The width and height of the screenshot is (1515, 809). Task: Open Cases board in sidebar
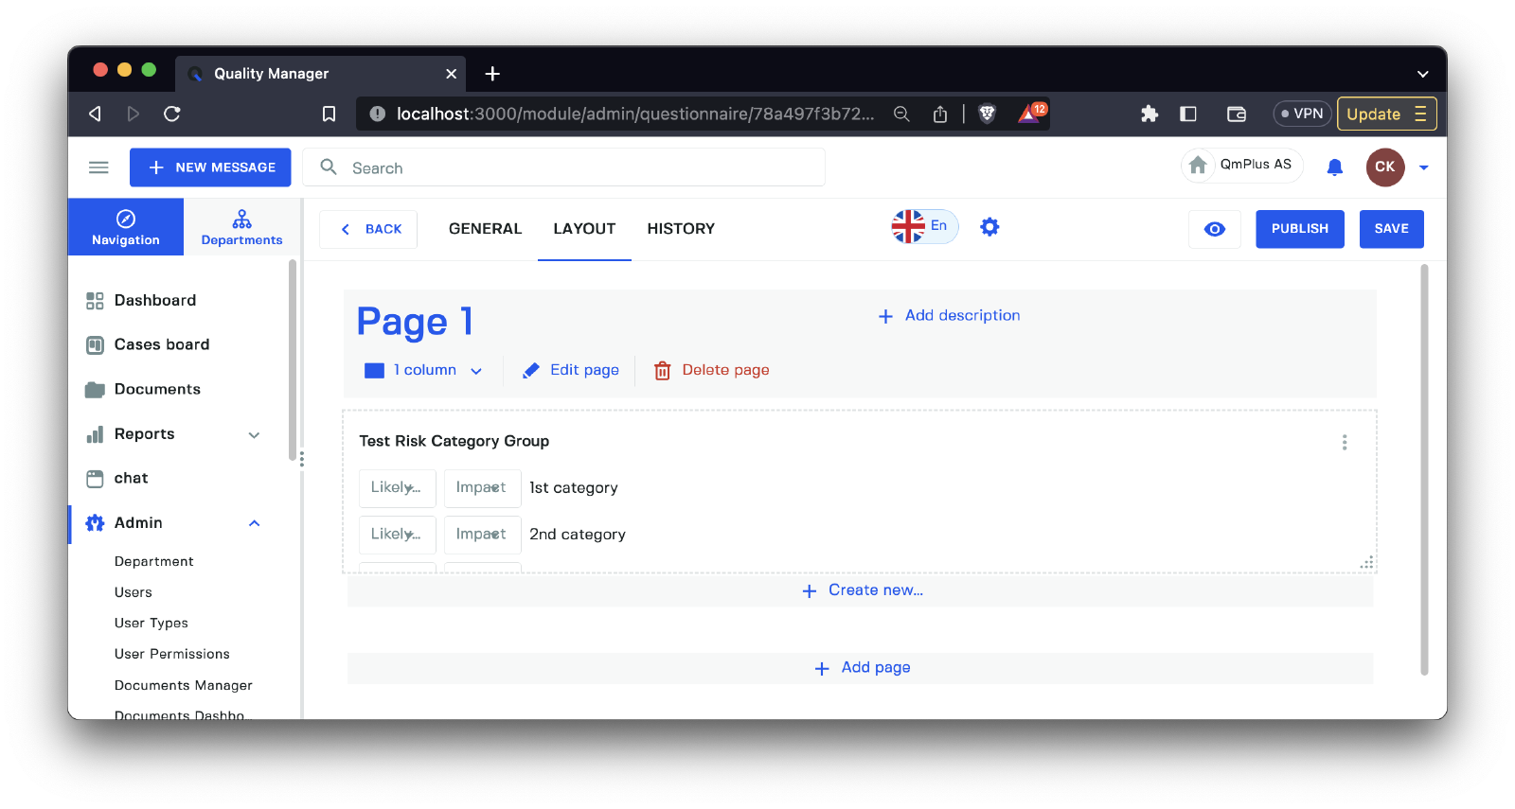pyautogui.click(x=161, y=344)
